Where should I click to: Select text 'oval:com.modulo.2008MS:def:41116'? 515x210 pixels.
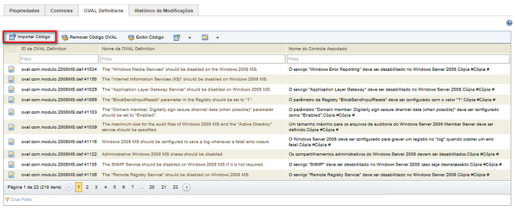(59, 141)
